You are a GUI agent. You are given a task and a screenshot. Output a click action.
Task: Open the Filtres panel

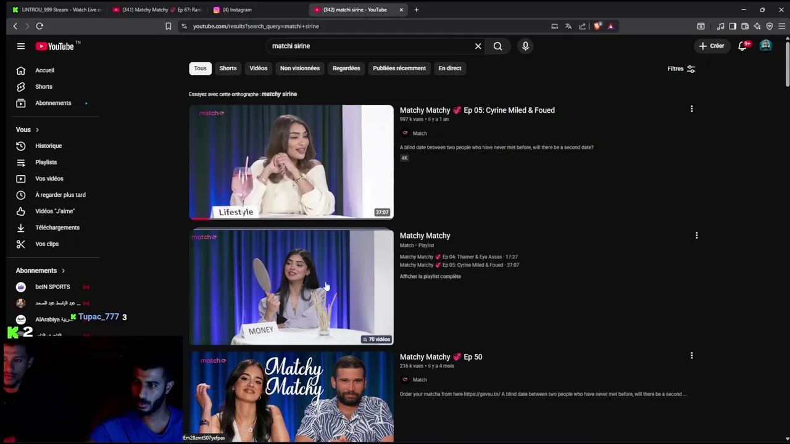(x=681, y=69)
